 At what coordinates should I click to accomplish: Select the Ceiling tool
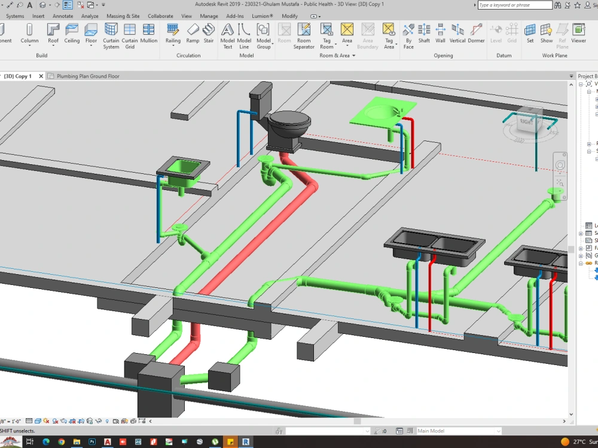click(72, 33)
